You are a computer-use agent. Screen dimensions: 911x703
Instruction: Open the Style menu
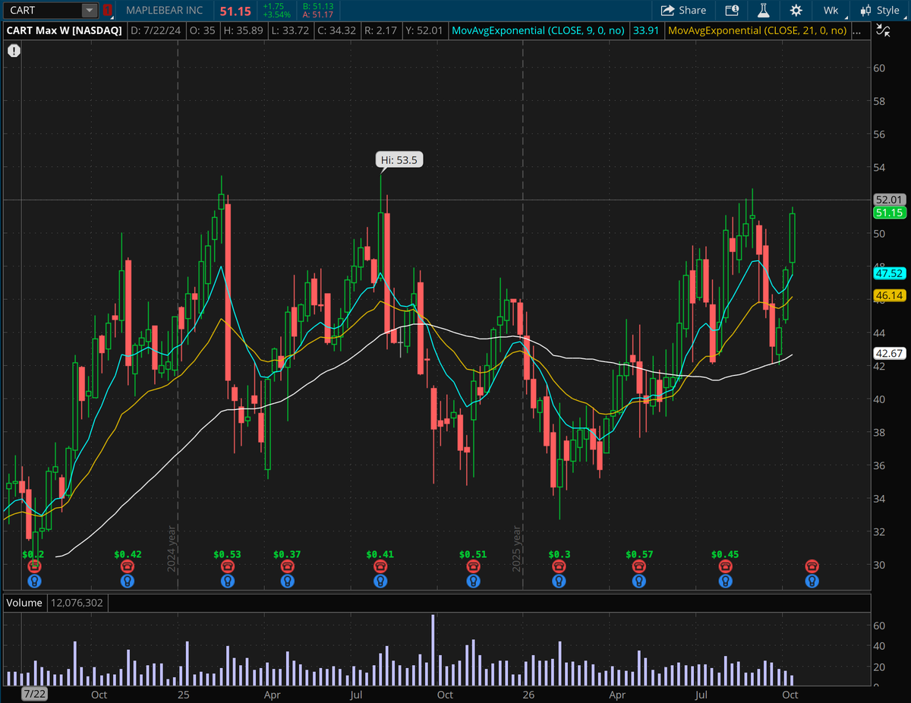pos(879,11)
